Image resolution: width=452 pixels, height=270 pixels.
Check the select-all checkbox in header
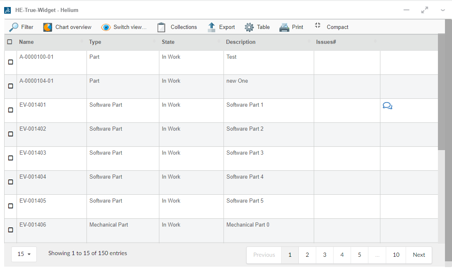pos(10,42)
